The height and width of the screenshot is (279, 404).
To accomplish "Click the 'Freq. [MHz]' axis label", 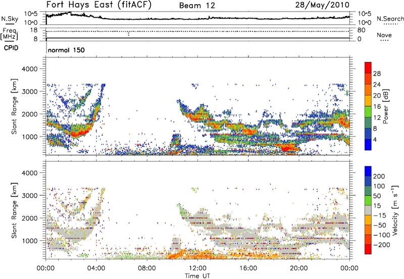I will 9,34.
